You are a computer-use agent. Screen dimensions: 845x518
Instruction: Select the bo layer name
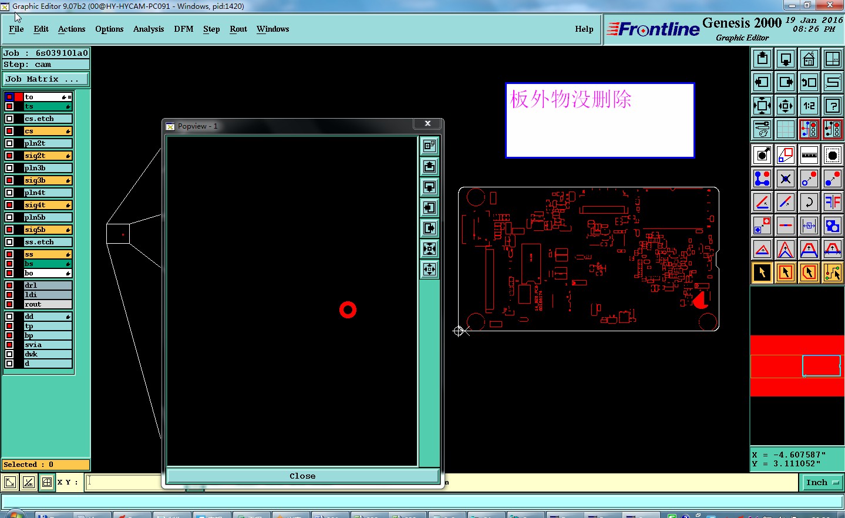pos(48,273)
